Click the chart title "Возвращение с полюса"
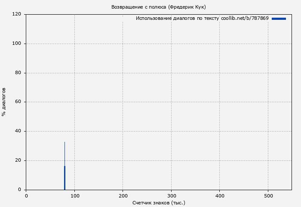Screen dimensions: 301x207 pos(158,7)
